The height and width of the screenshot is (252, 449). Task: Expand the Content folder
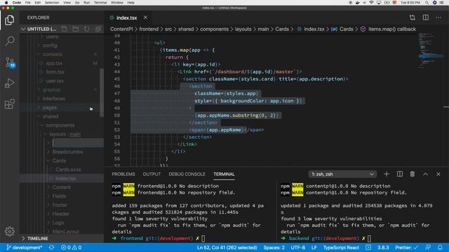coord(61,187)
